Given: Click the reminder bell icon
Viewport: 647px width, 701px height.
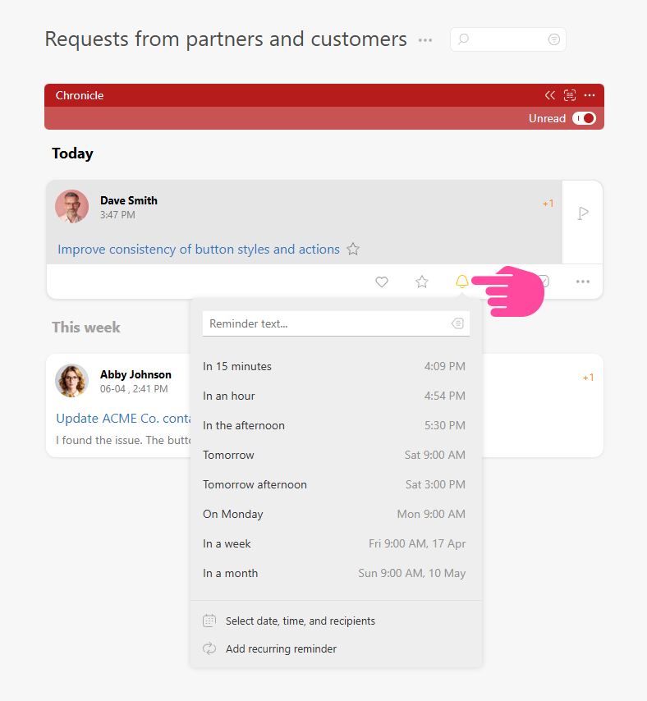Looking at the screenshot, I should (462, 282).
